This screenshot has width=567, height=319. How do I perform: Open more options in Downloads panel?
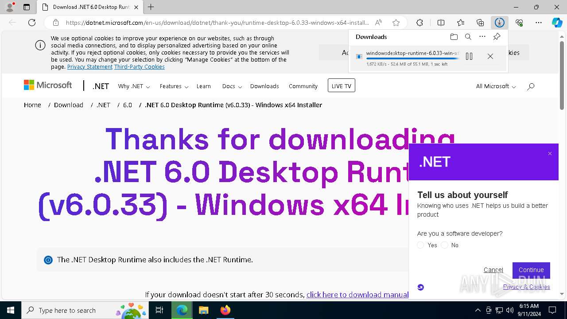tap(482, 37)
